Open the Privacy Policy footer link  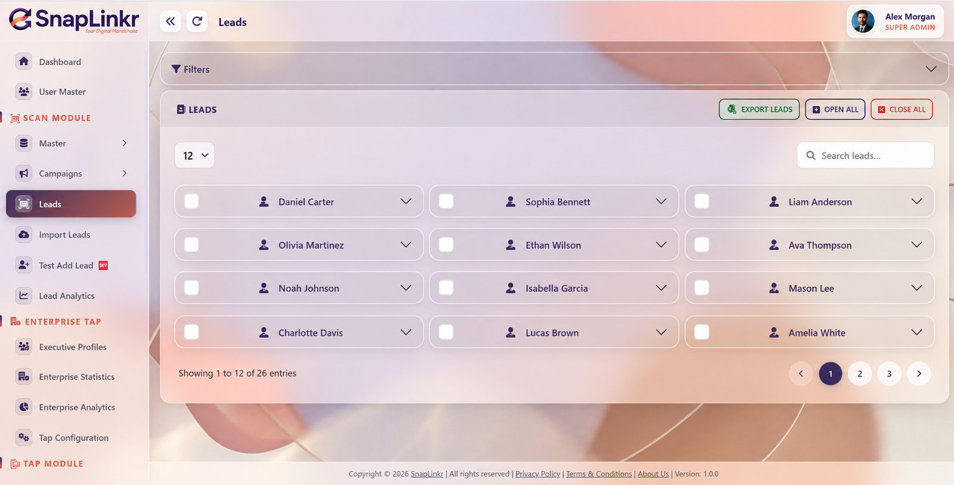point(538,474)
